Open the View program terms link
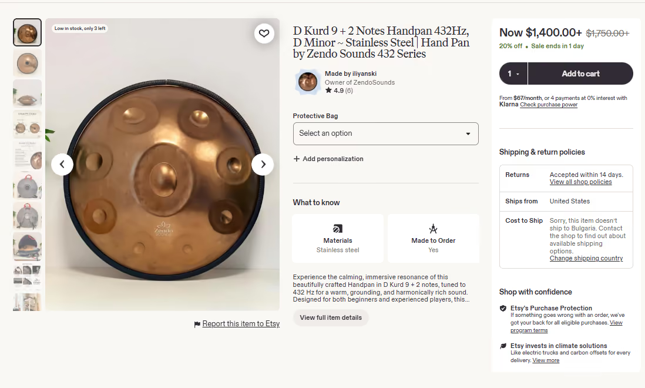Image resolution: width=645 pixels, height=388 pixels. 566,327
